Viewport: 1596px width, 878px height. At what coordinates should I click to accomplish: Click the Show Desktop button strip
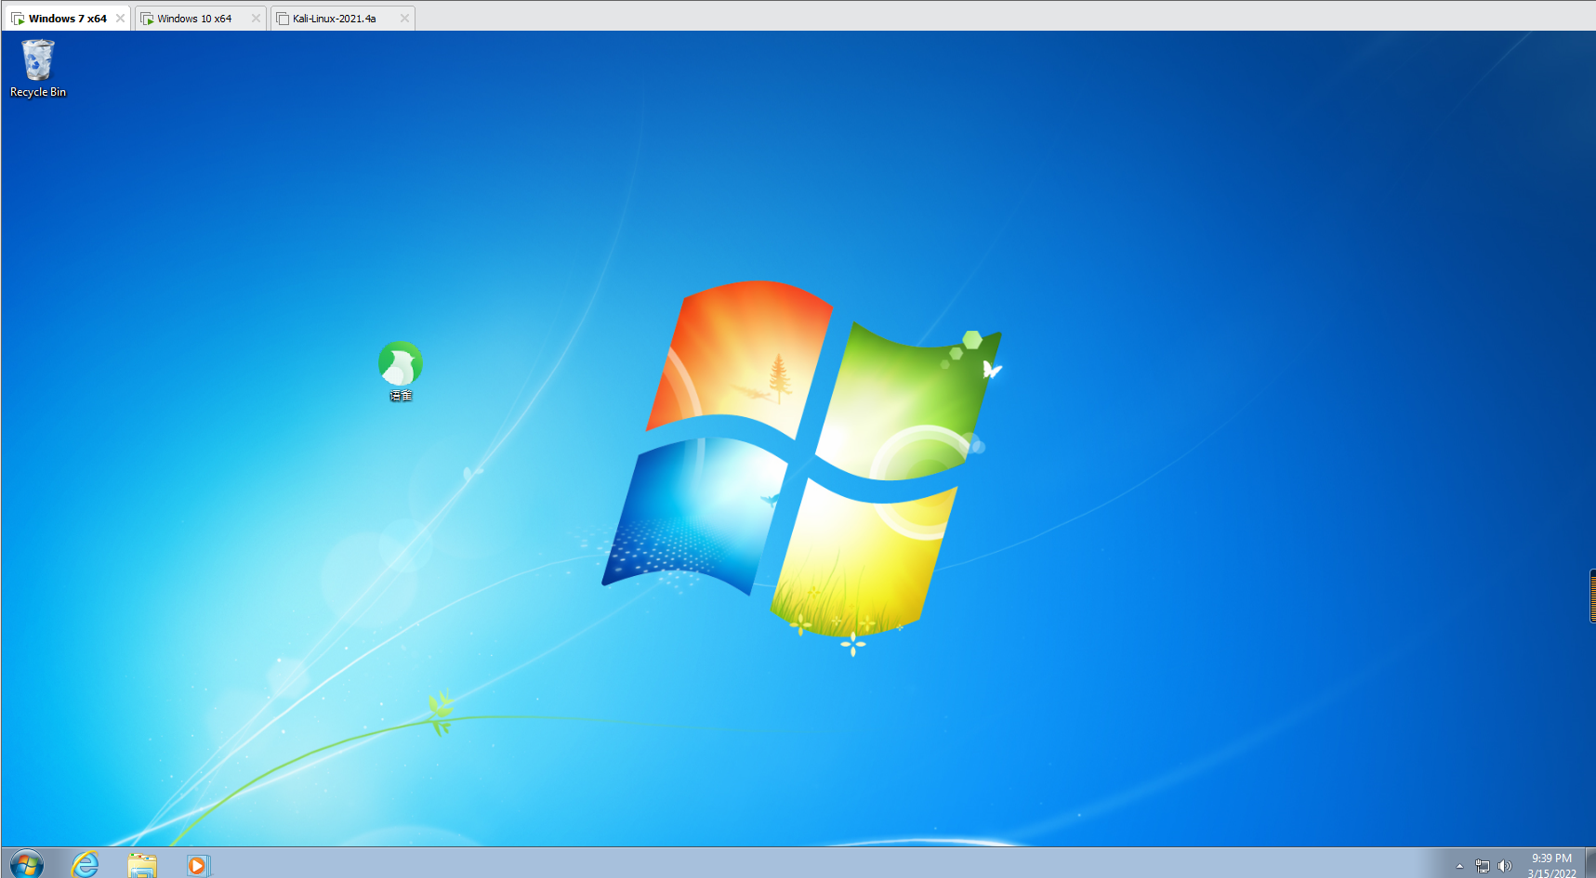1590,864
